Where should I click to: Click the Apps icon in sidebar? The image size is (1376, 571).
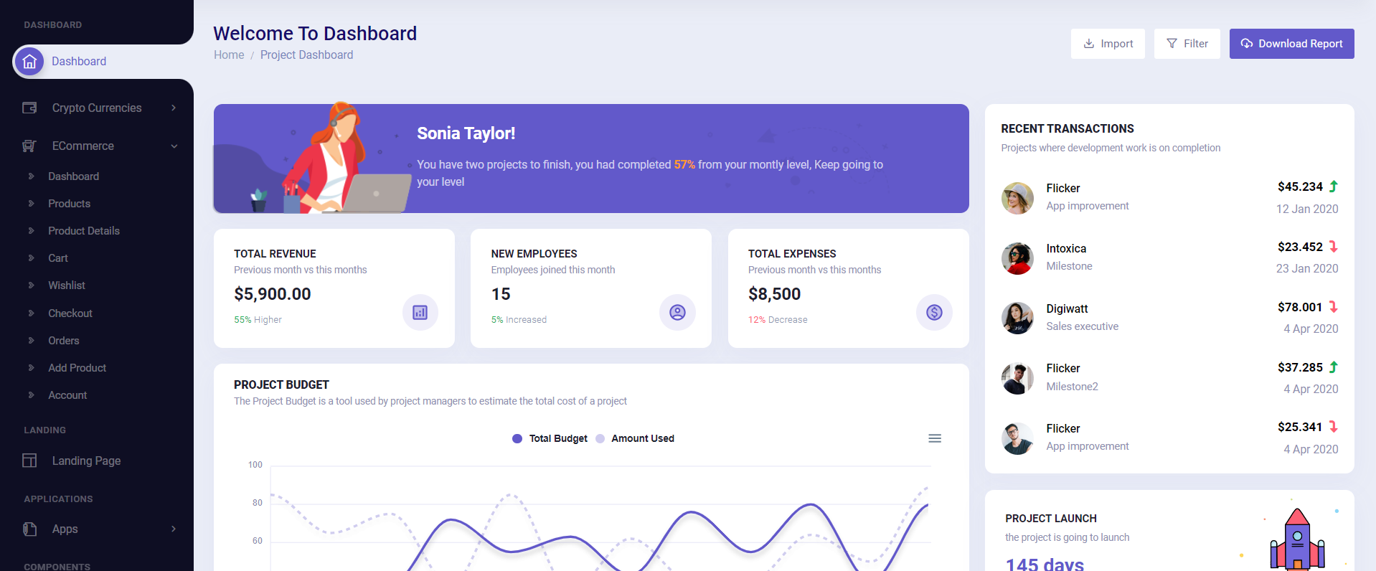click(29, 529)
